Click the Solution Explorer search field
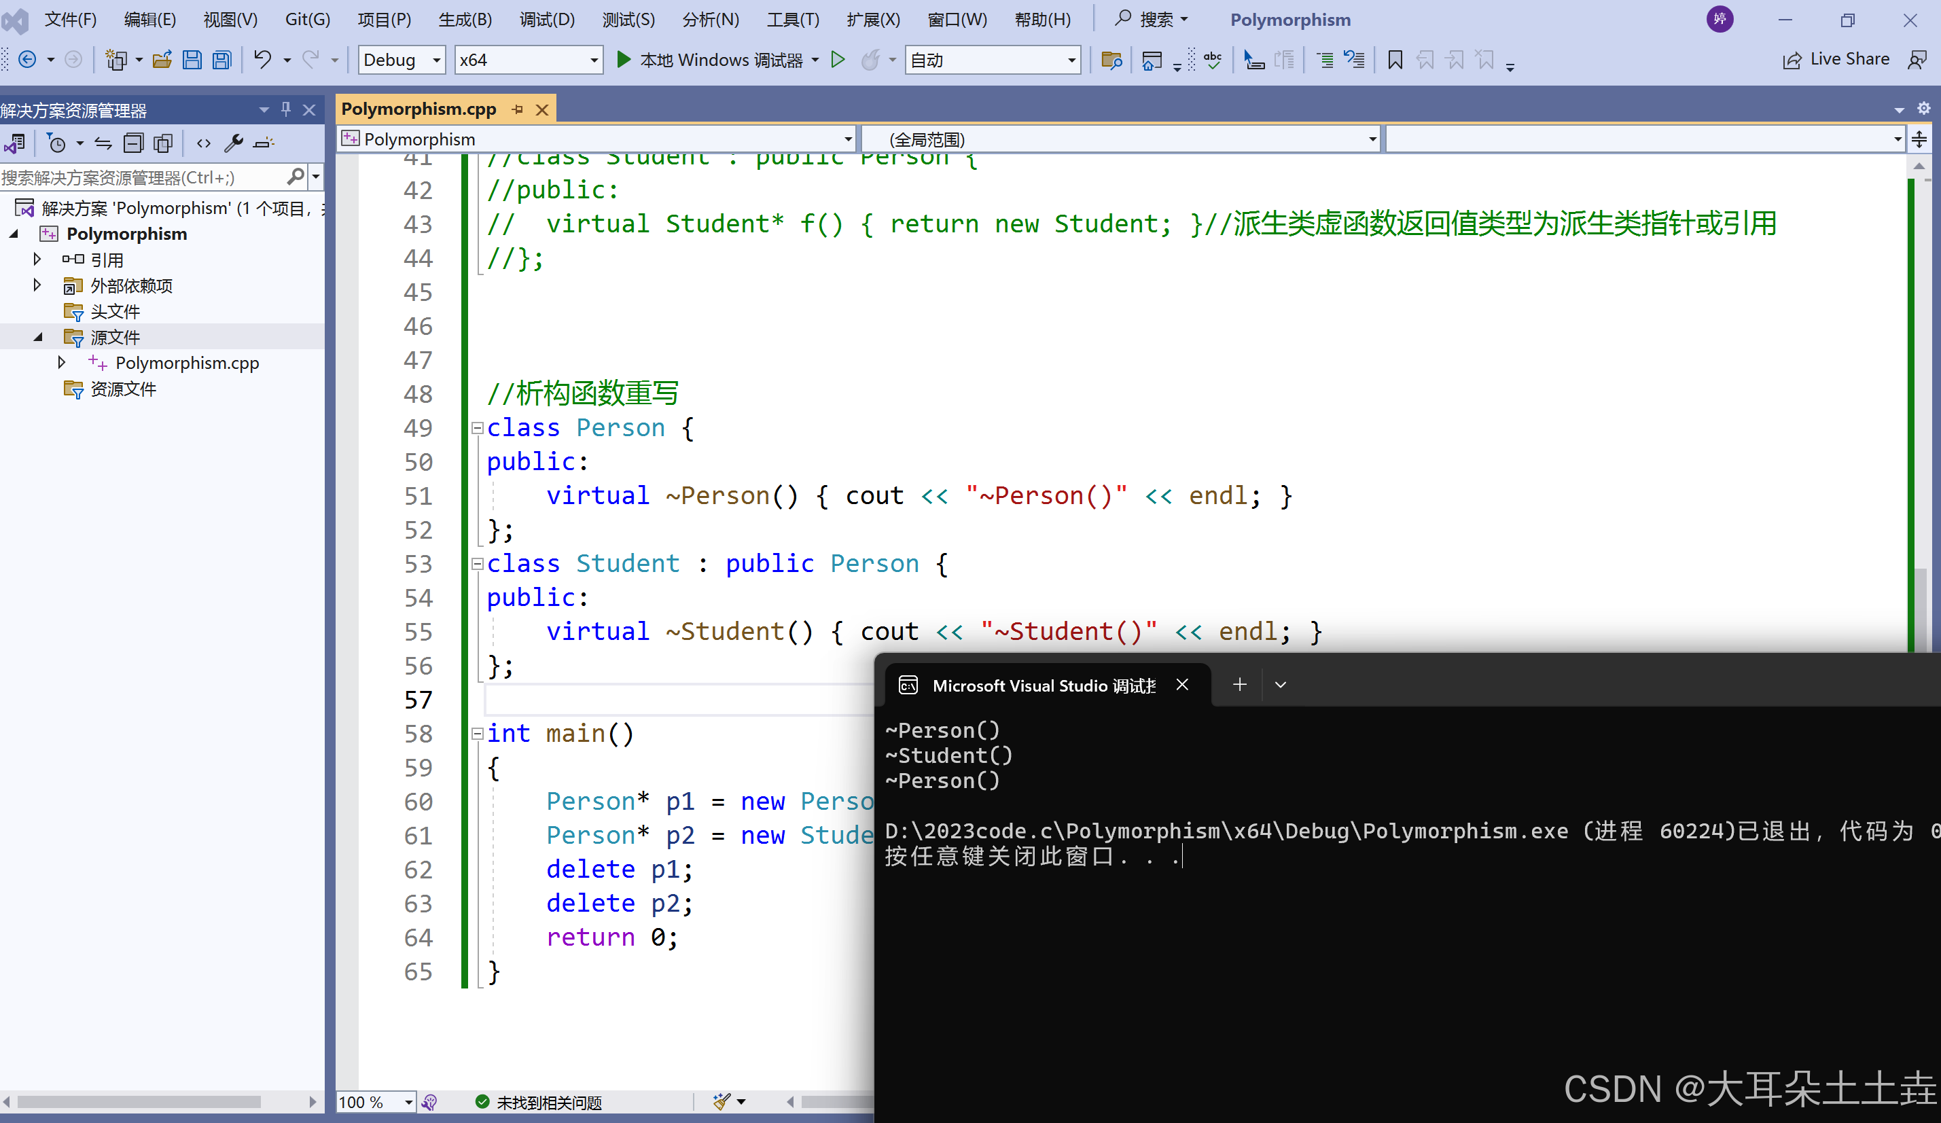Screen dimensions: 1941x1123 click(x=139, y=178)
